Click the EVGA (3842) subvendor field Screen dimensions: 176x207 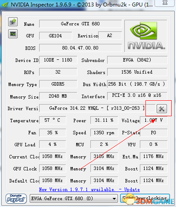(x=137, y=60)
